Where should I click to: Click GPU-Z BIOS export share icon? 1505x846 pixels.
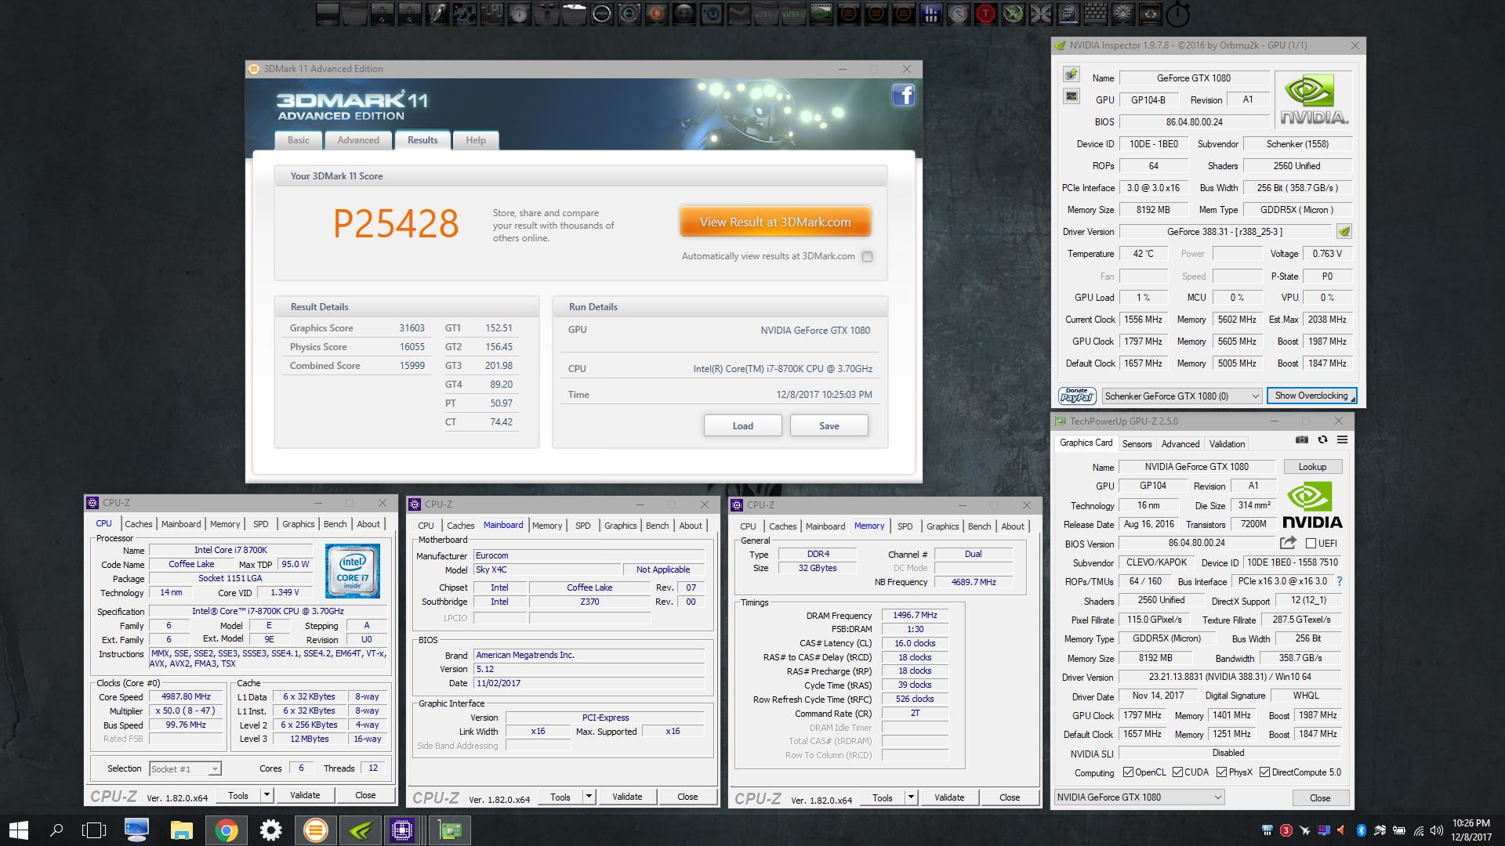pos(1288,543)
